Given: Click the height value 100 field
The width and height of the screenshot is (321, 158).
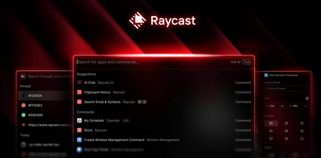Looking at the screenshot, I should (295, 106).
